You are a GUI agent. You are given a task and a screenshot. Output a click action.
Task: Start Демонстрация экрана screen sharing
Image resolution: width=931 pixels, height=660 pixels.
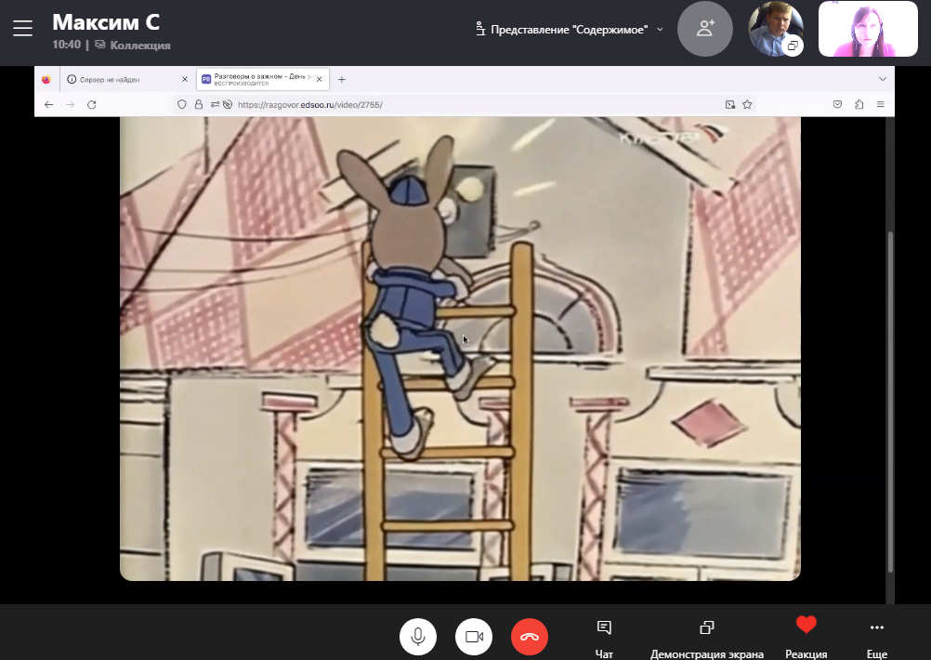[x=706, y=639]
